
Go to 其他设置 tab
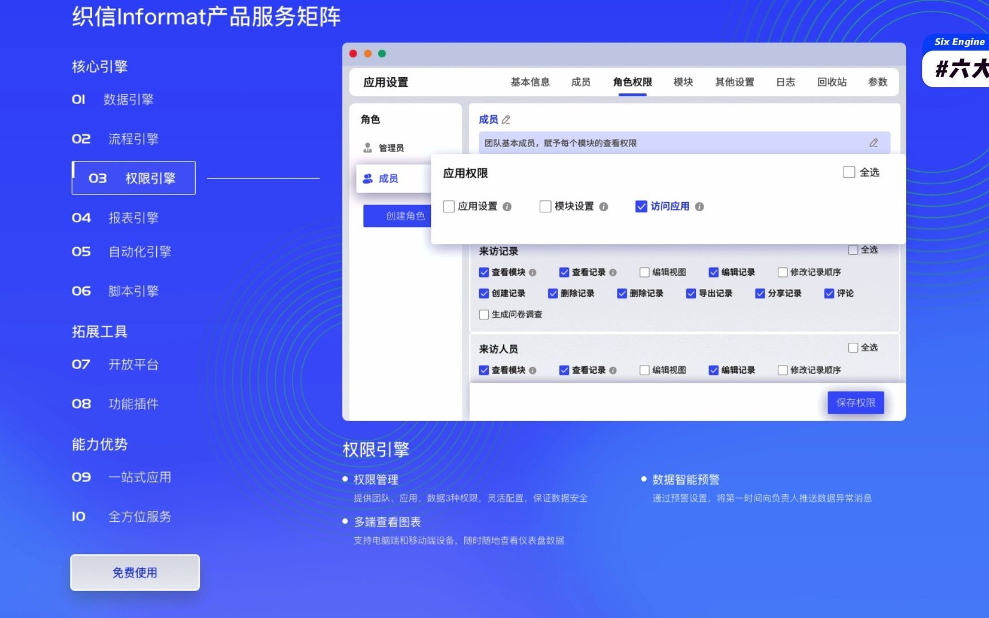(734, 82)
